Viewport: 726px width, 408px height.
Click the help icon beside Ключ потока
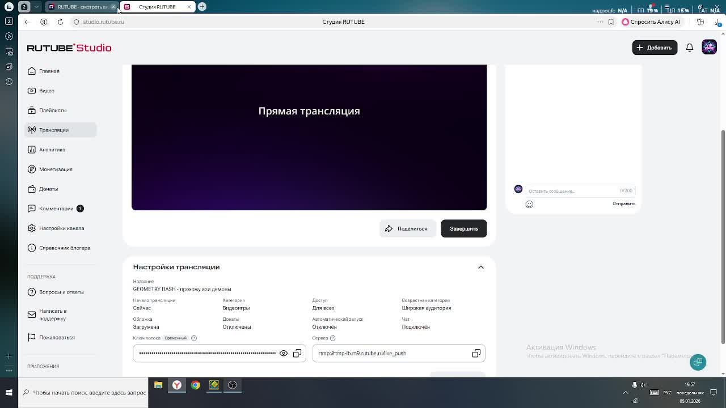[x=194, y=338]
